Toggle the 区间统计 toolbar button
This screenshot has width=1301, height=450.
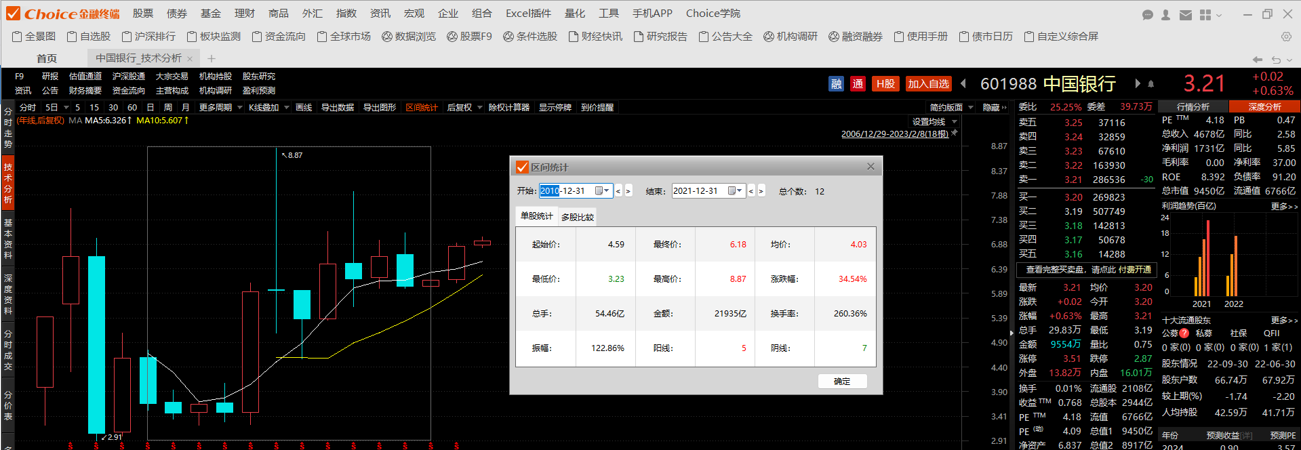(422, 107)
